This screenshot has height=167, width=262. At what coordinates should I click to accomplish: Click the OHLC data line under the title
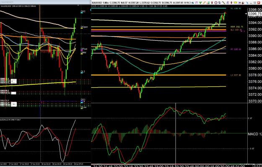click(x=129, y=6)
